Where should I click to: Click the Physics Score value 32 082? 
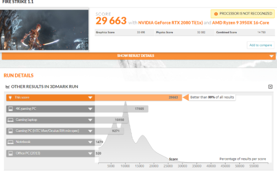[x=201, y=32]
